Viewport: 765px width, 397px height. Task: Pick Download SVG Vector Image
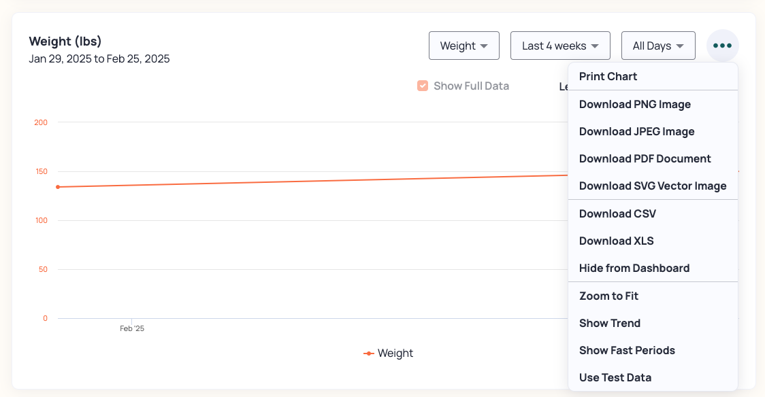652,186
